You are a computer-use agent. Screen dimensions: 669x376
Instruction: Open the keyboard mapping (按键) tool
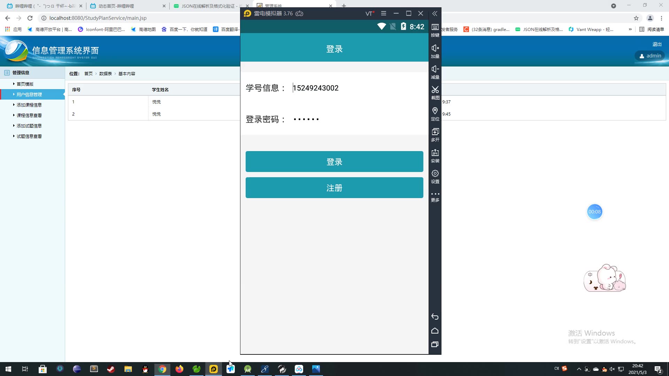tap(435, 30)
